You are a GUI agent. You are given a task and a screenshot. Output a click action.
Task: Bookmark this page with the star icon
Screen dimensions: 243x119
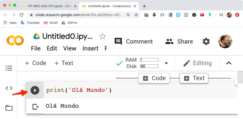point(136,15)
